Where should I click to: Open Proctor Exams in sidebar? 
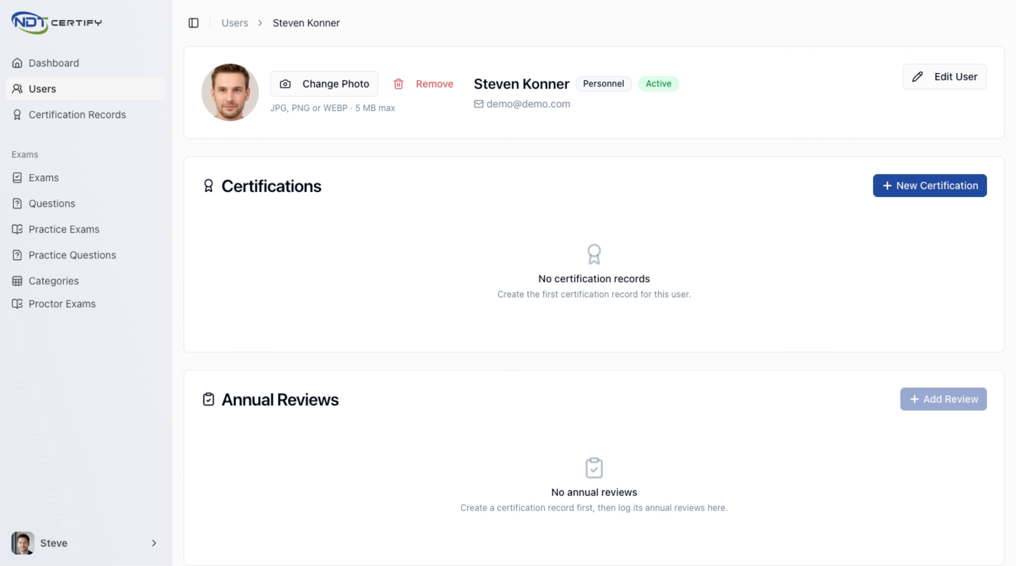click(85, 304)
